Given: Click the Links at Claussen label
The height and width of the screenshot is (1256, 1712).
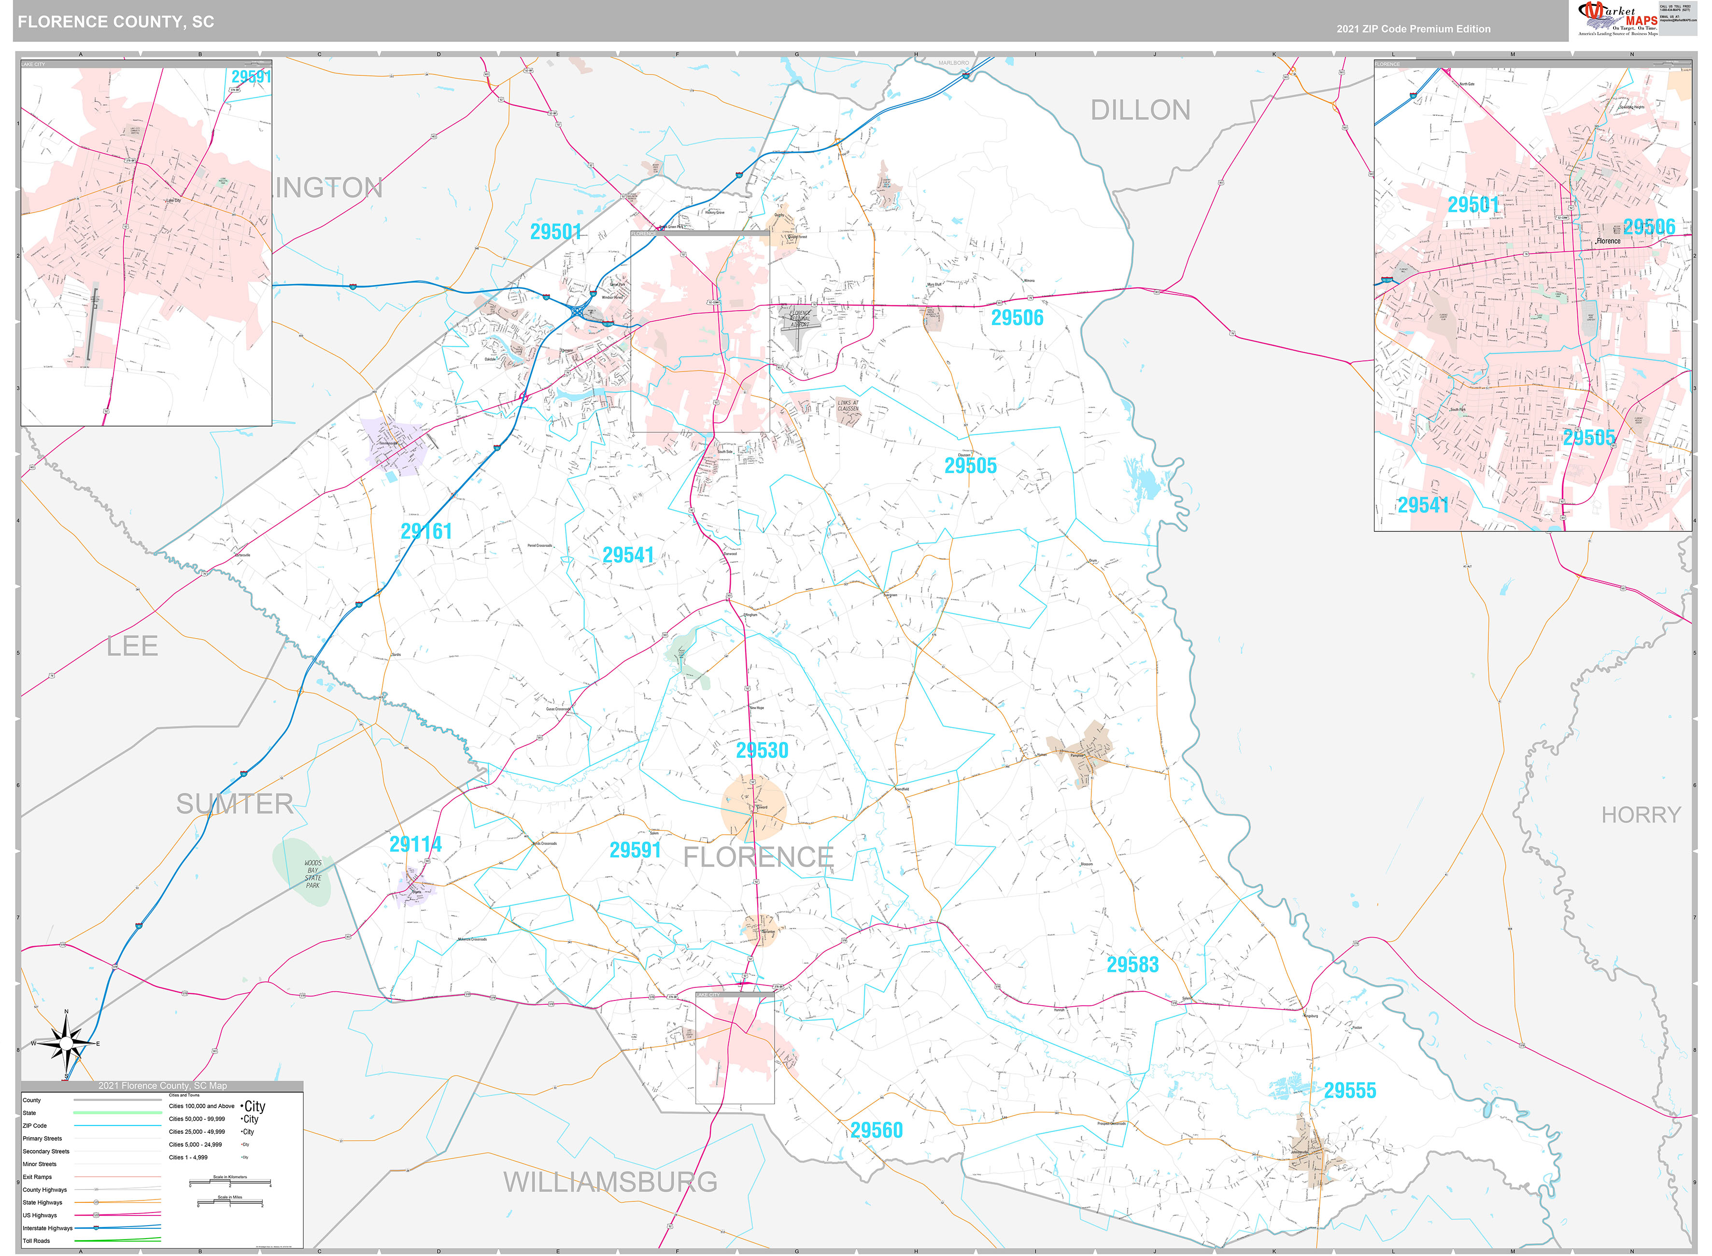Looking at the screenshot, I should pyautogui.click(x=847, y=406).
